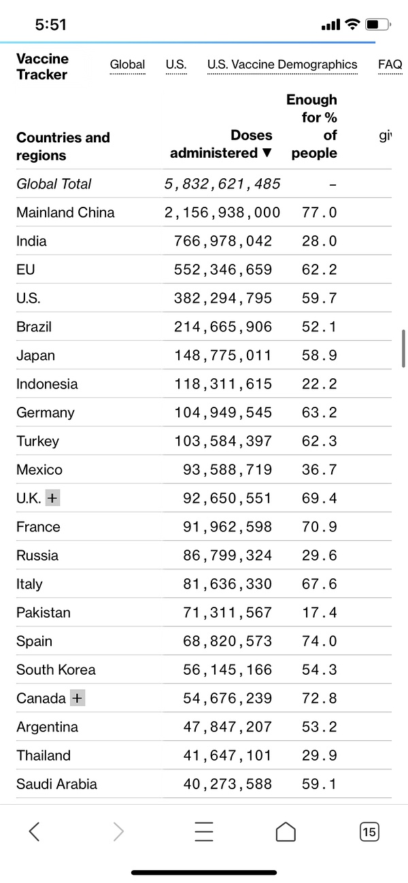Tap the browser forward arrow
The height and width of the screenshot is (883, 408).
click(118, 831)
